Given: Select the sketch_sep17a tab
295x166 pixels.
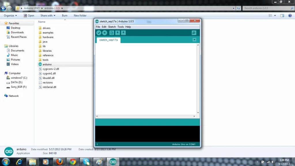Looking at the screenshot, I should [108, 40].
